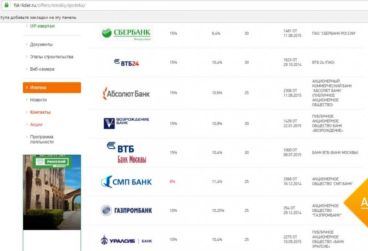
Task: Click the 10,6% rate for Абсолют Банк
Action: coord(217,93)
